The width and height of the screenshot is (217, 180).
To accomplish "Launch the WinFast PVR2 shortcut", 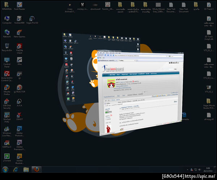I will tap(7, 118).
